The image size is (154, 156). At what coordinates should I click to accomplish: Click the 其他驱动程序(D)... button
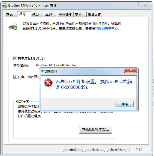95,130
